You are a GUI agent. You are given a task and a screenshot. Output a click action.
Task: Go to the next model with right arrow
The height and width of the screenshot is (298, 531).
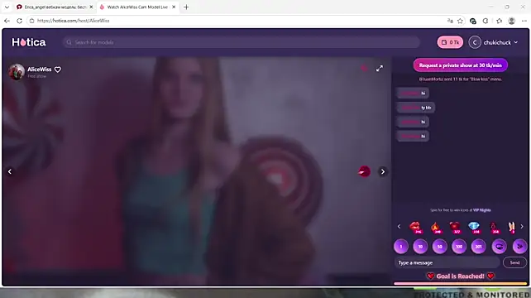tap(383, 171)
